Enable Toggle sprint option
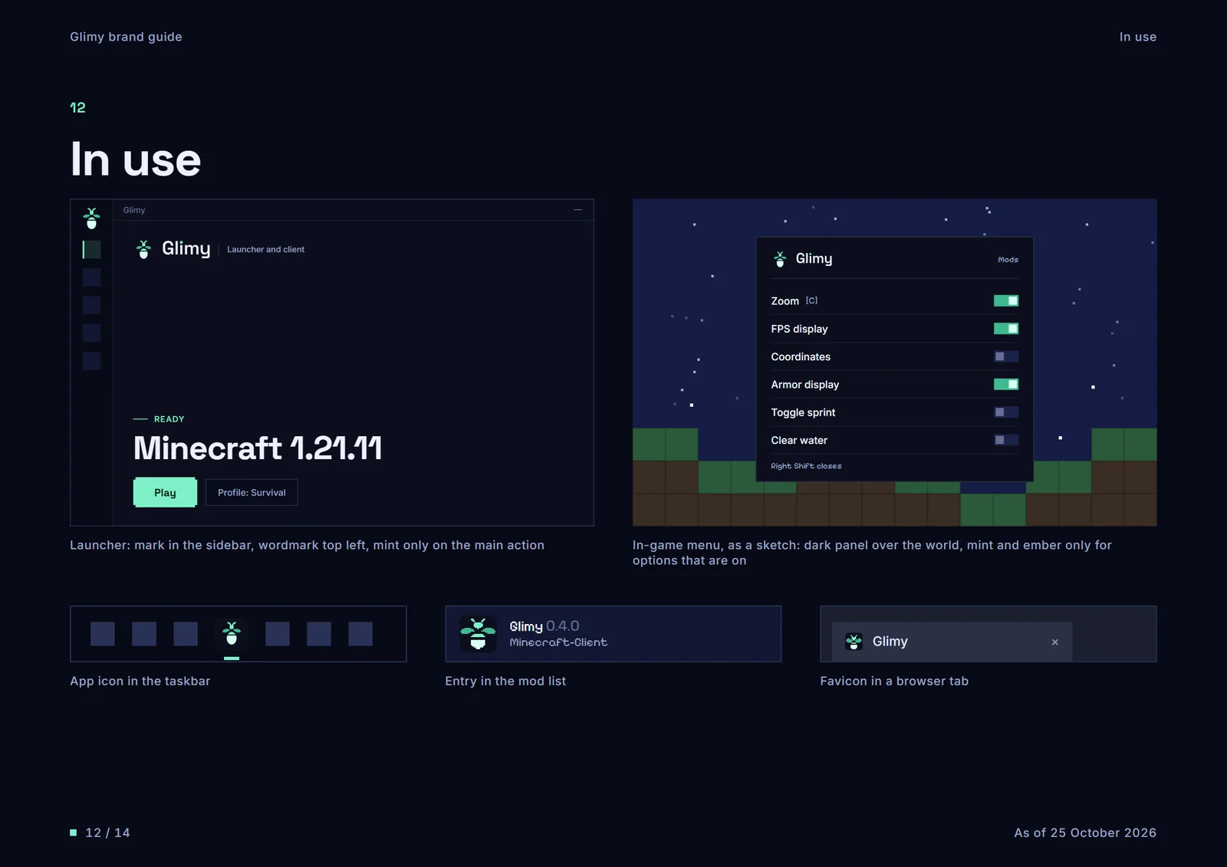This screenshot has width=1227, height=867. click(x=1006, y=412)
